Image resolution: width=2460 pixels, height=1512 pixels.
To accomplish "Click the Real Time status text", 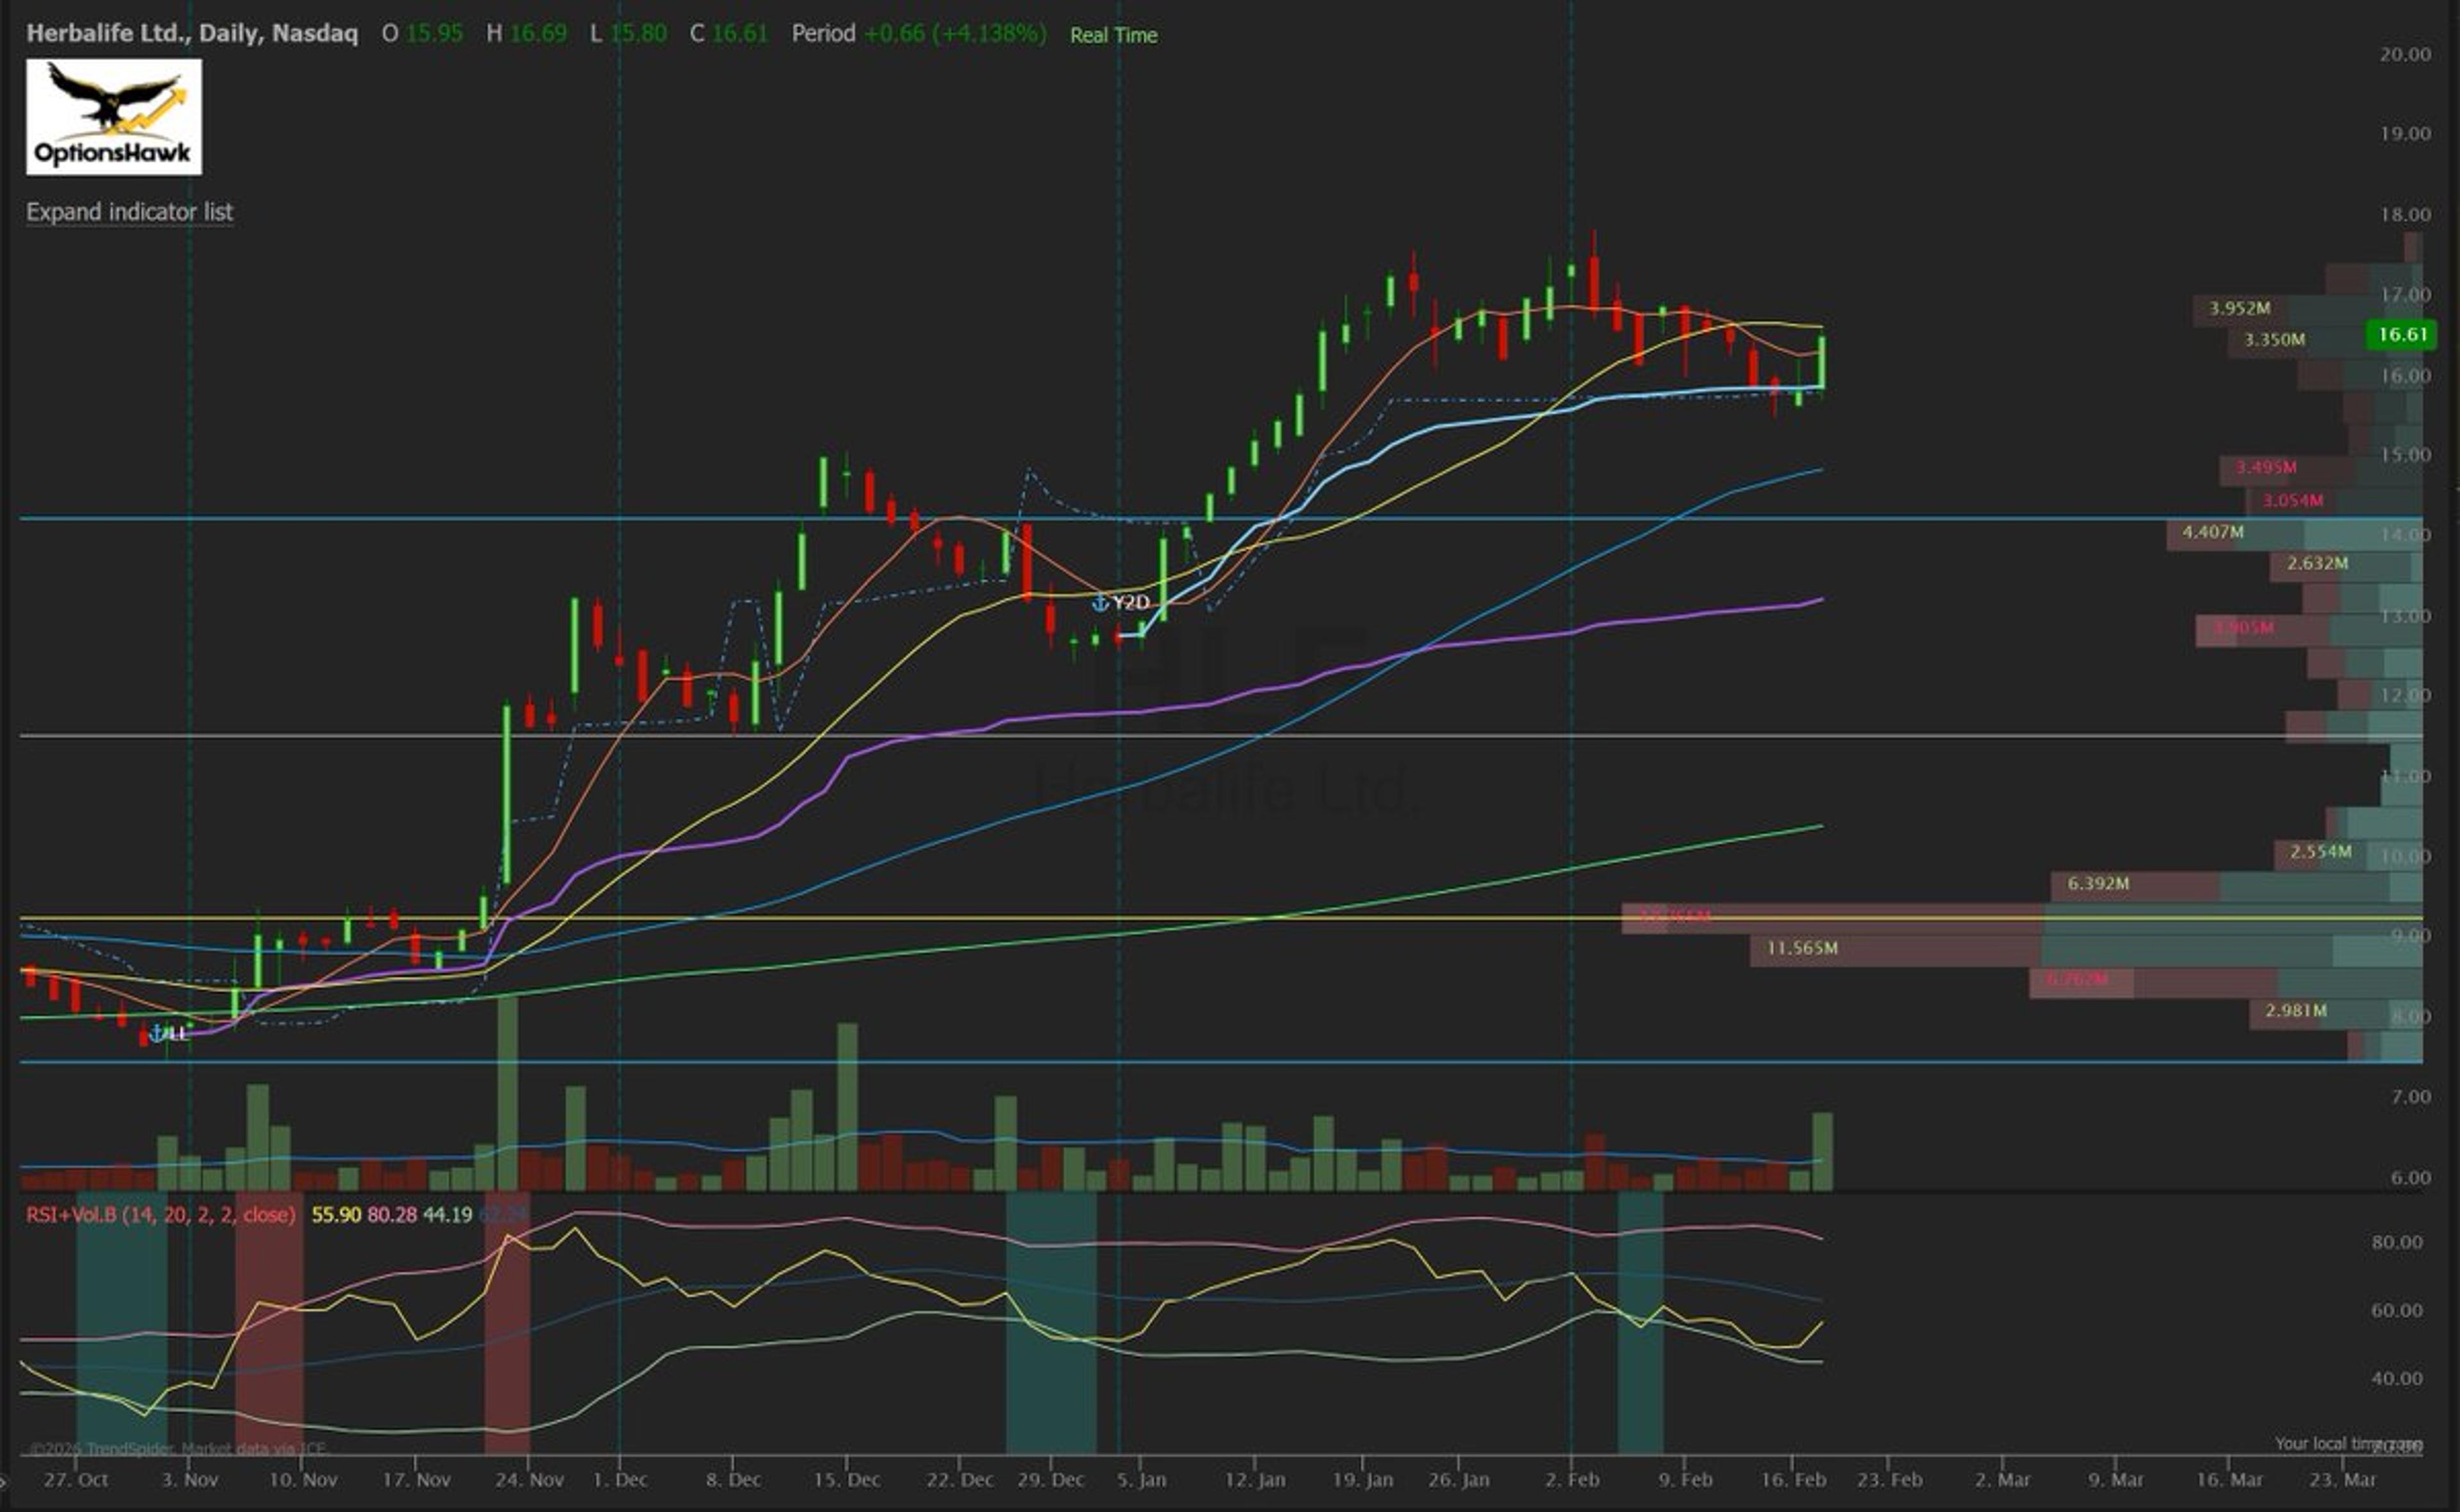I will pyautogui.click(x=1113, y=35).
